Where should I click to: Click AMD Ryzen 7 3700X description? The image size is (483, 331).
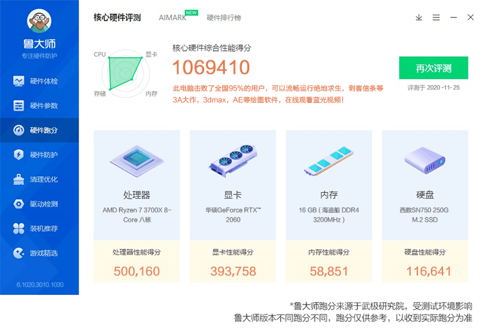(x=137, y=215)
